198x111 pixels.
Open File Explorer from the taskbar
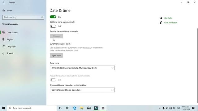coord(82,108)
